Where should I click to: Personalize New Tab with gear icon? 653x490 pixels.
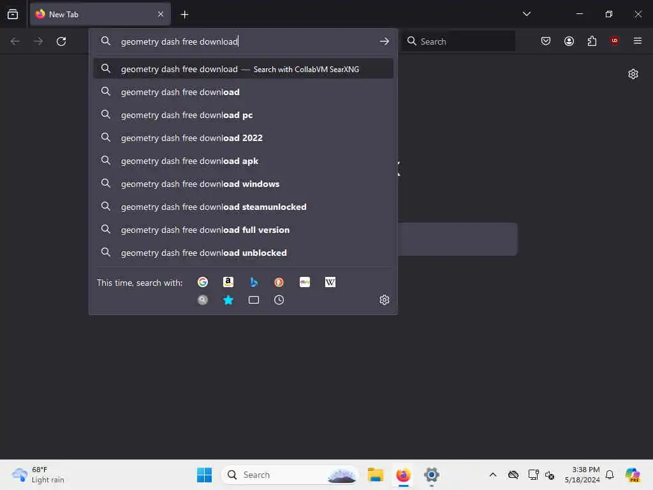pos(633,74)
